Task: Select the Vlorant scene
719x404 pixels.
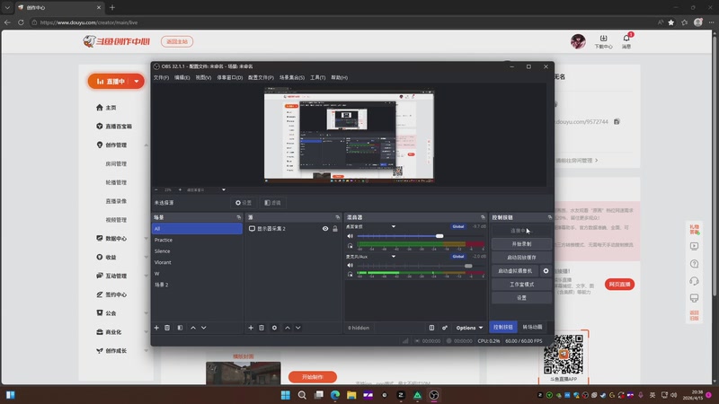Action: tap(197, 262)
